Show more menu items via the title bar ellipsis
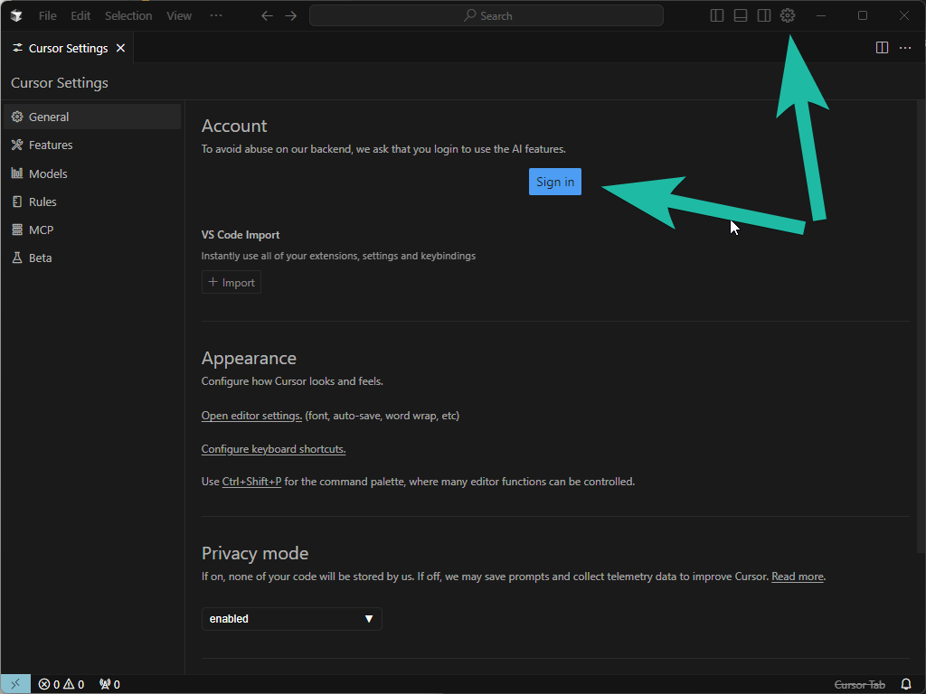 (216, 16)
